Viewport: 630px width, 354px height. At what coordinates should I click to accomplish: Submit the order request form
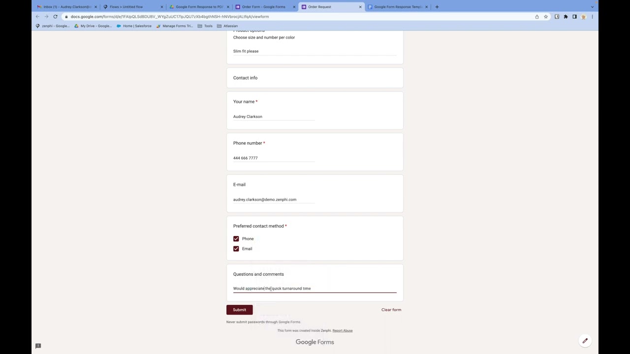tap(240, 310)
